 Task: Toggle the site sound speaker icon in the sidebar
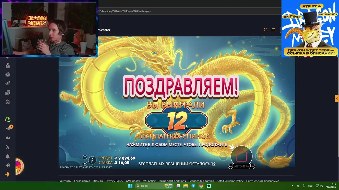pos(8,165)
